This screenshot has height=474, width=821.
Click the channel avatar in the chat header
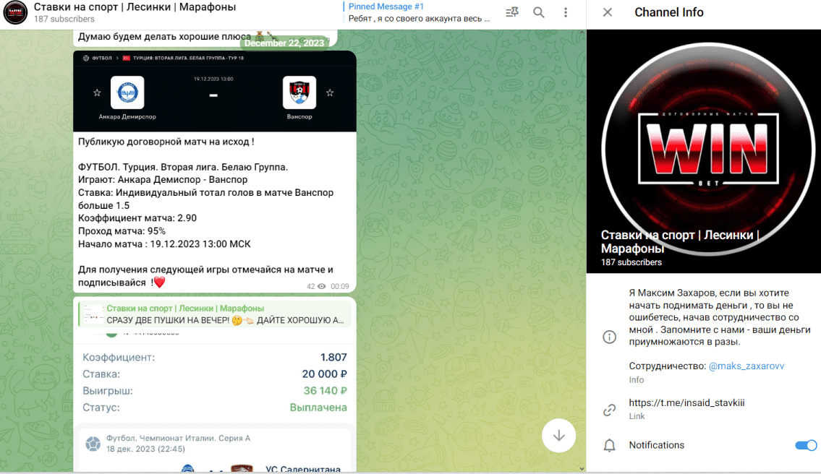tap(16, 12)
